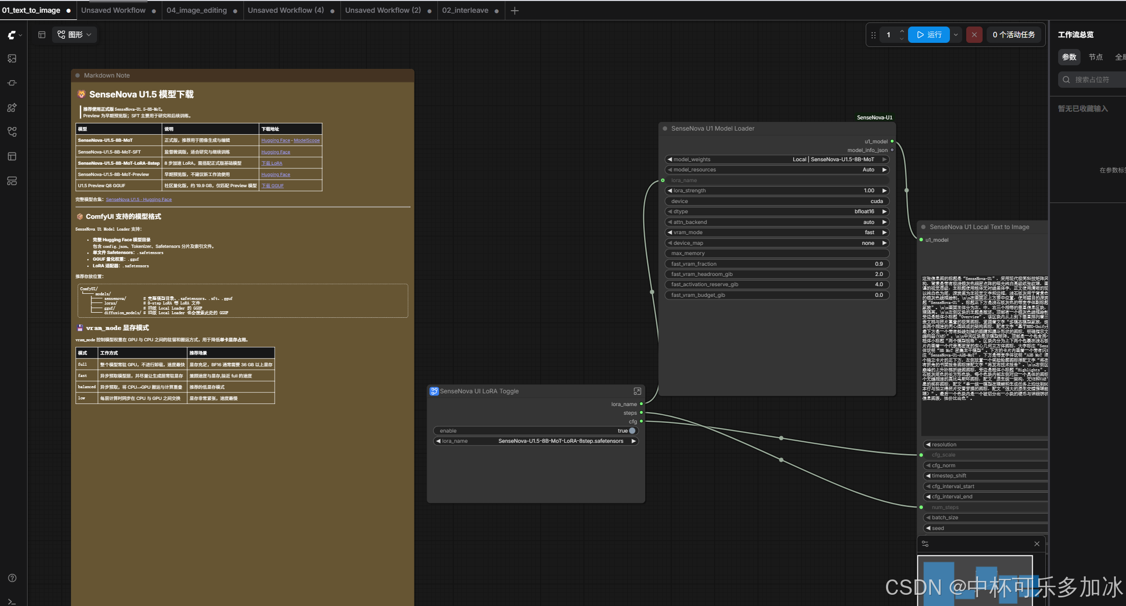Screen dimensions: 1126x606
Task: Open the device_map none selector
Action: 777,243
